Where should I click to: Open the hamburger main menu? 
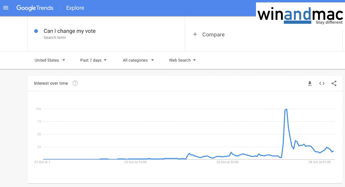pyautogui.click(x=6, y=8)
